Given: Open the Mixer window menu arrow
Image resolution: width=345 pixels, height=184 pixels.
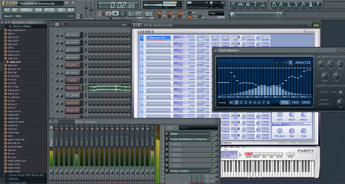Looking at the screenshot, I should tap(51, 122).
